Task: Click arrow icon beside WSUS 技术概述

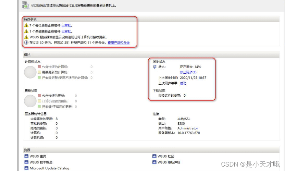Action: click(x=26, y=162)
